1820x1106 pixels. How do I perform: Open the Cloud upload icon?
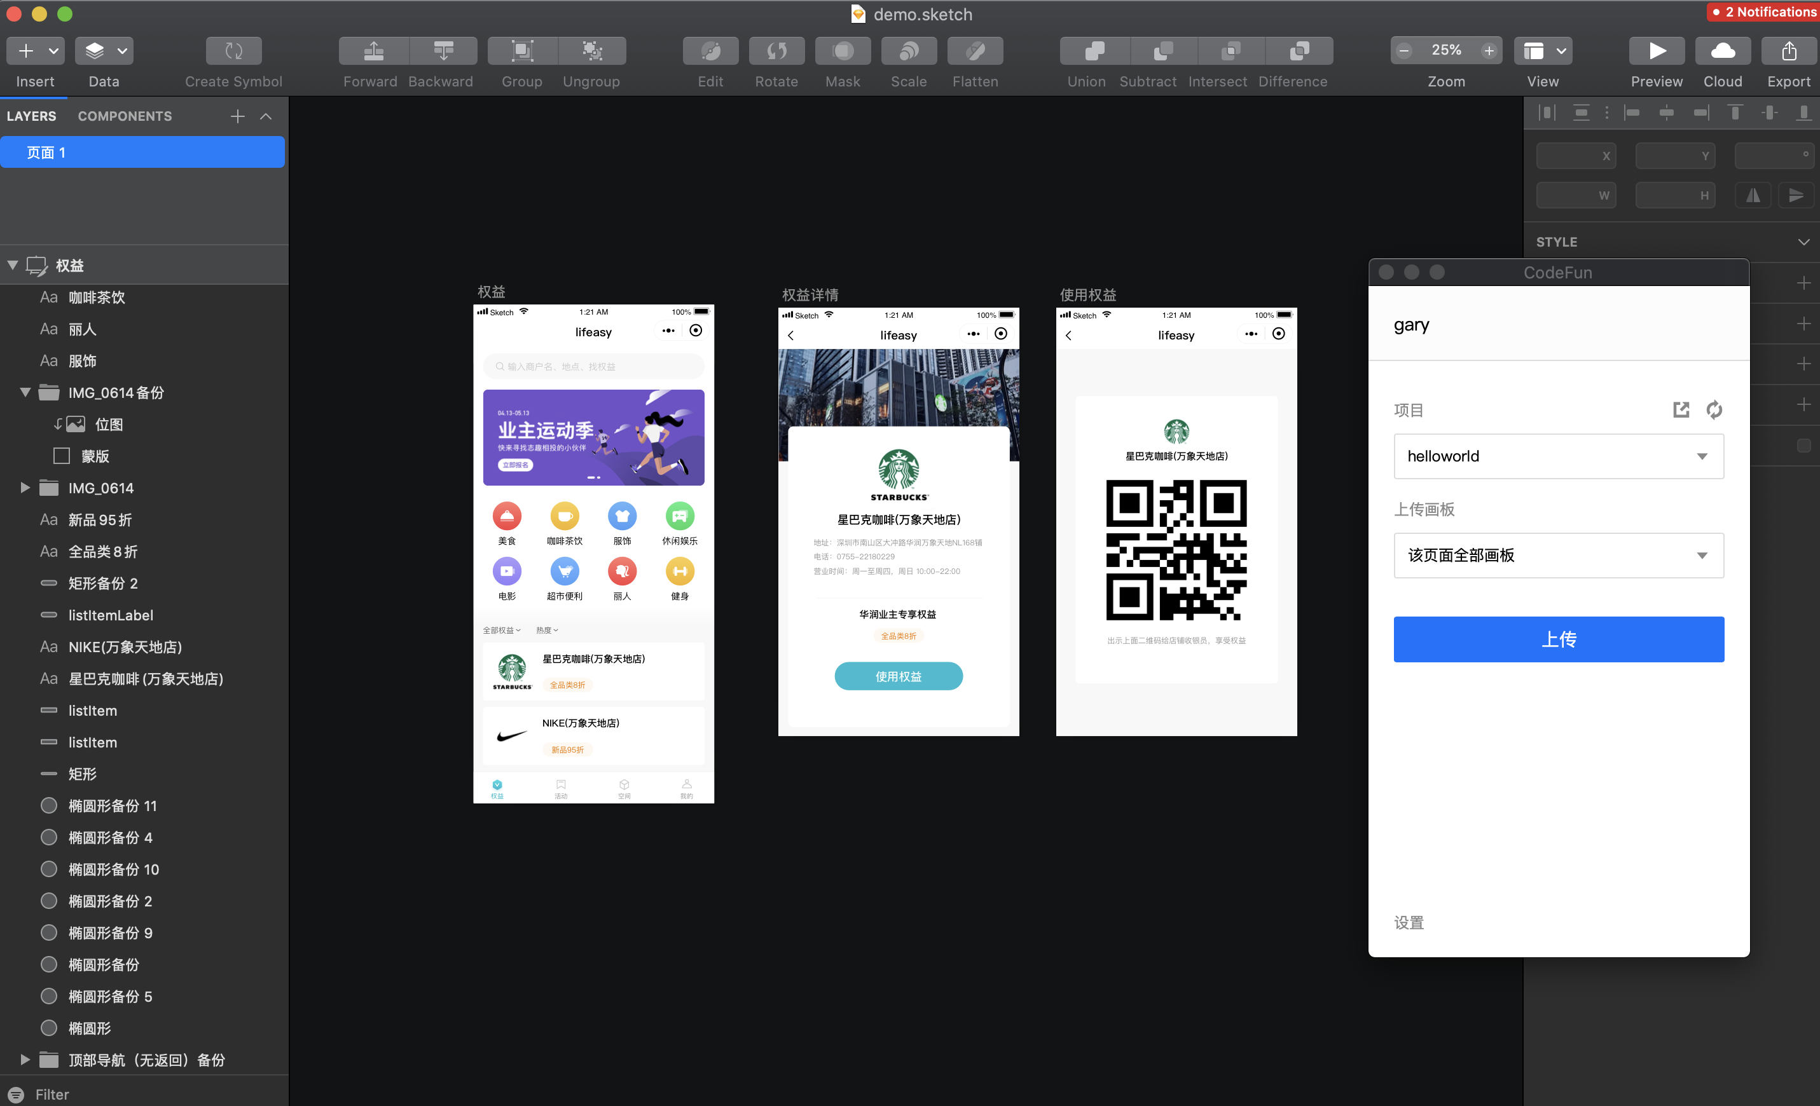(x=1723, y=51)
